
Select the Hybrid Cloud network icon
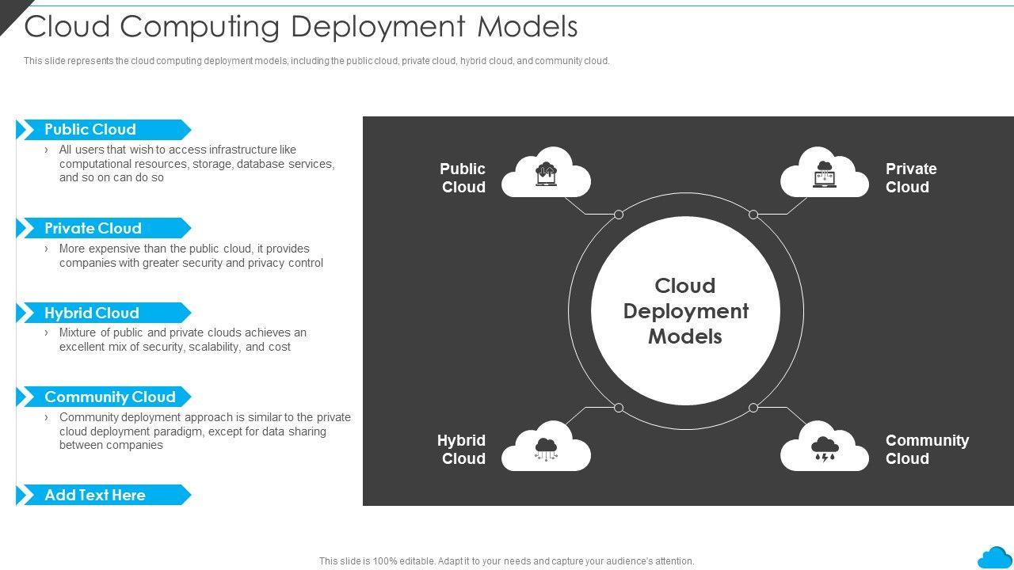pyautogui.click(x=546, y=448)
